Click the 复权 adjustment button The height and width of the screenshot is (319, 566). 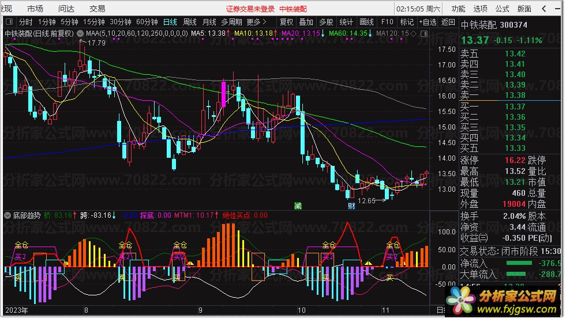pos(286,22)
